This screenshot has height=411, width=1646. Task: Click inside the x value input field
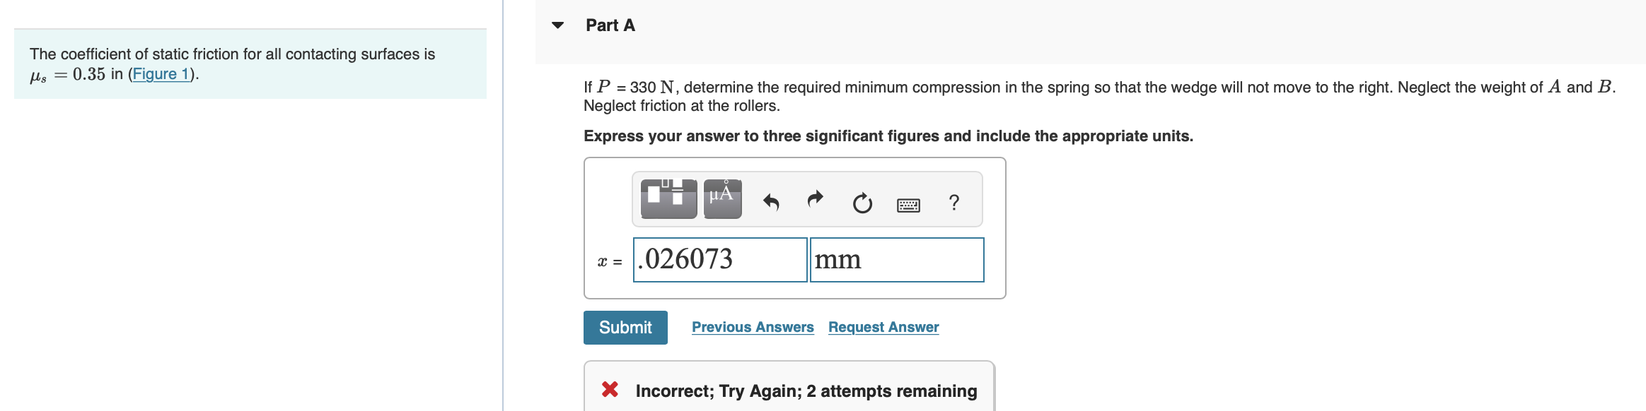click(719, 260)
